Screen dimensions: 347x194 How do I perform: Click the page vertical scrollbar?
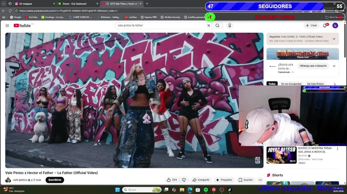pos(345,40)
